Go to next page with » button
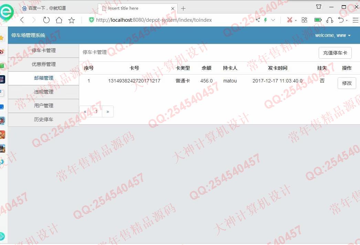This screenshot has width=360, height=245. 108,112
